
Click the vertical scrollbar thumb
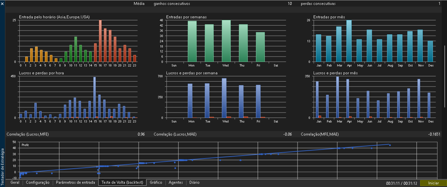coord(445,76)
